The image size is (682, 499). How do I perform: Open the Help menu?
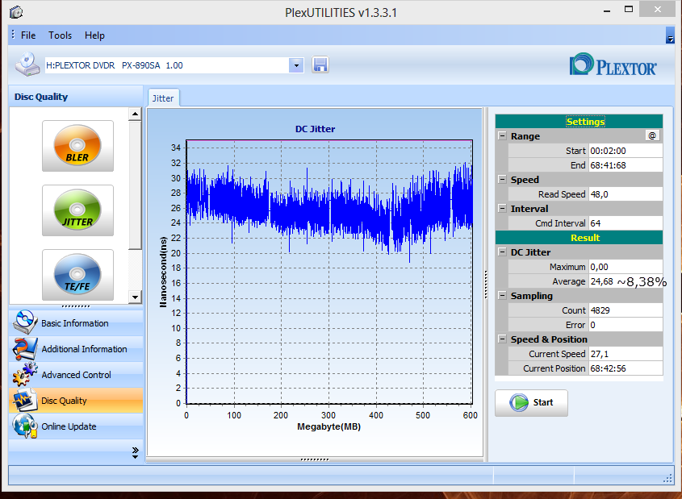pyautogui.click(x=94, y=35)
